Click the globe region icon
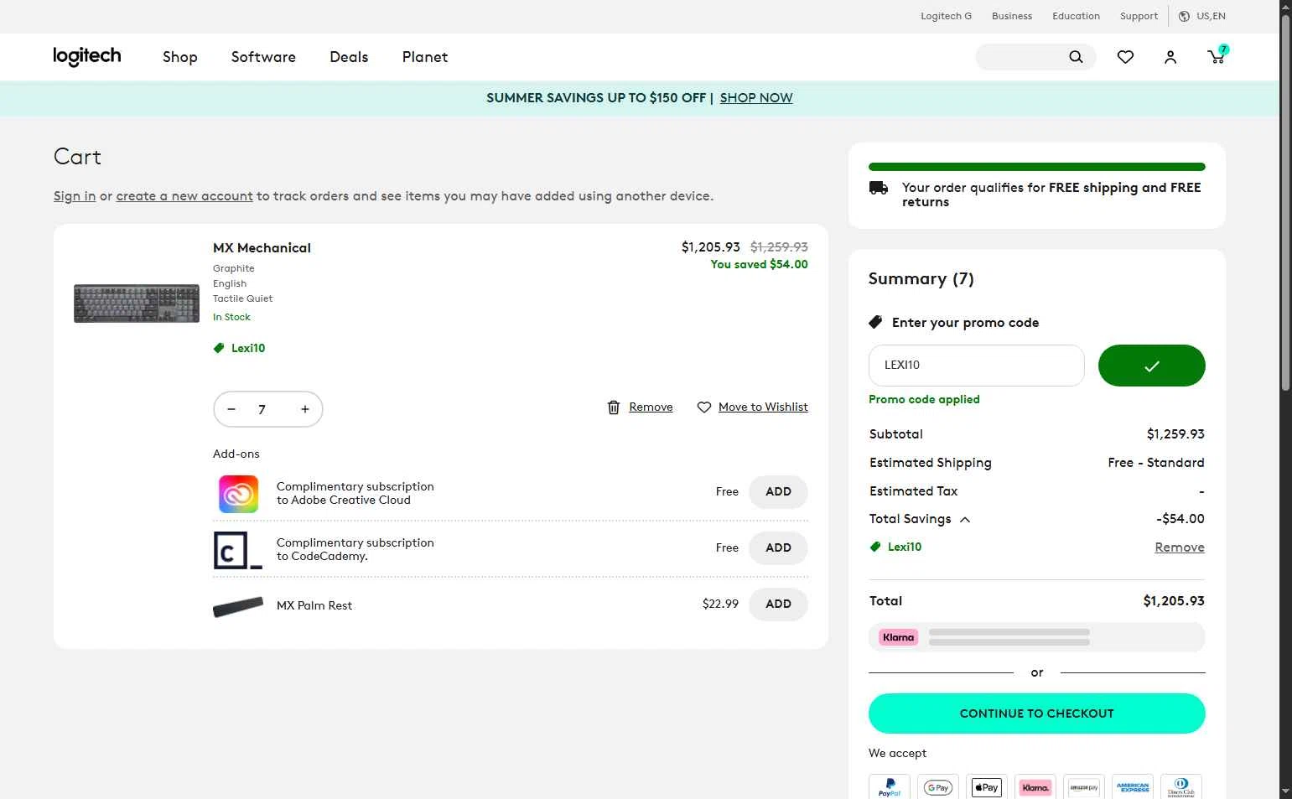Viewport: 1292px width, 799px height. tap(1184, 16)
